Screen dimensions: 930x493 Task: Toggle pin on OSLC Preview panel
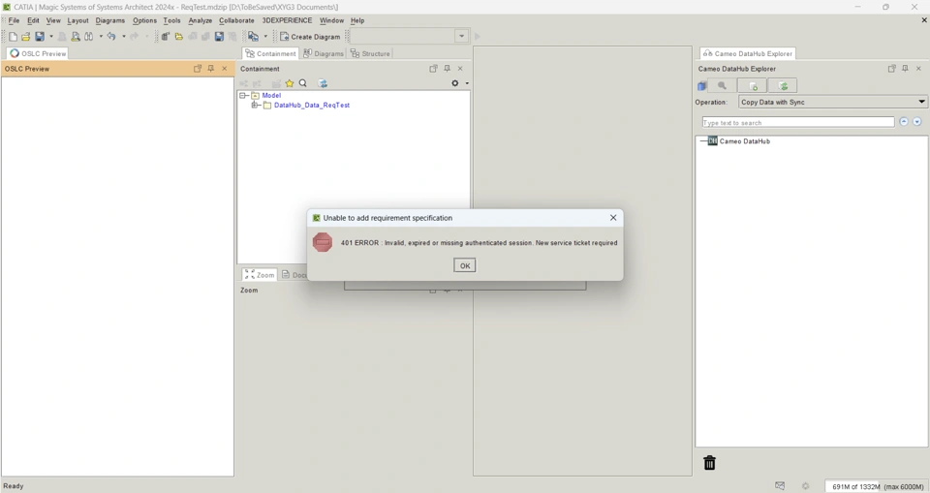210,69
